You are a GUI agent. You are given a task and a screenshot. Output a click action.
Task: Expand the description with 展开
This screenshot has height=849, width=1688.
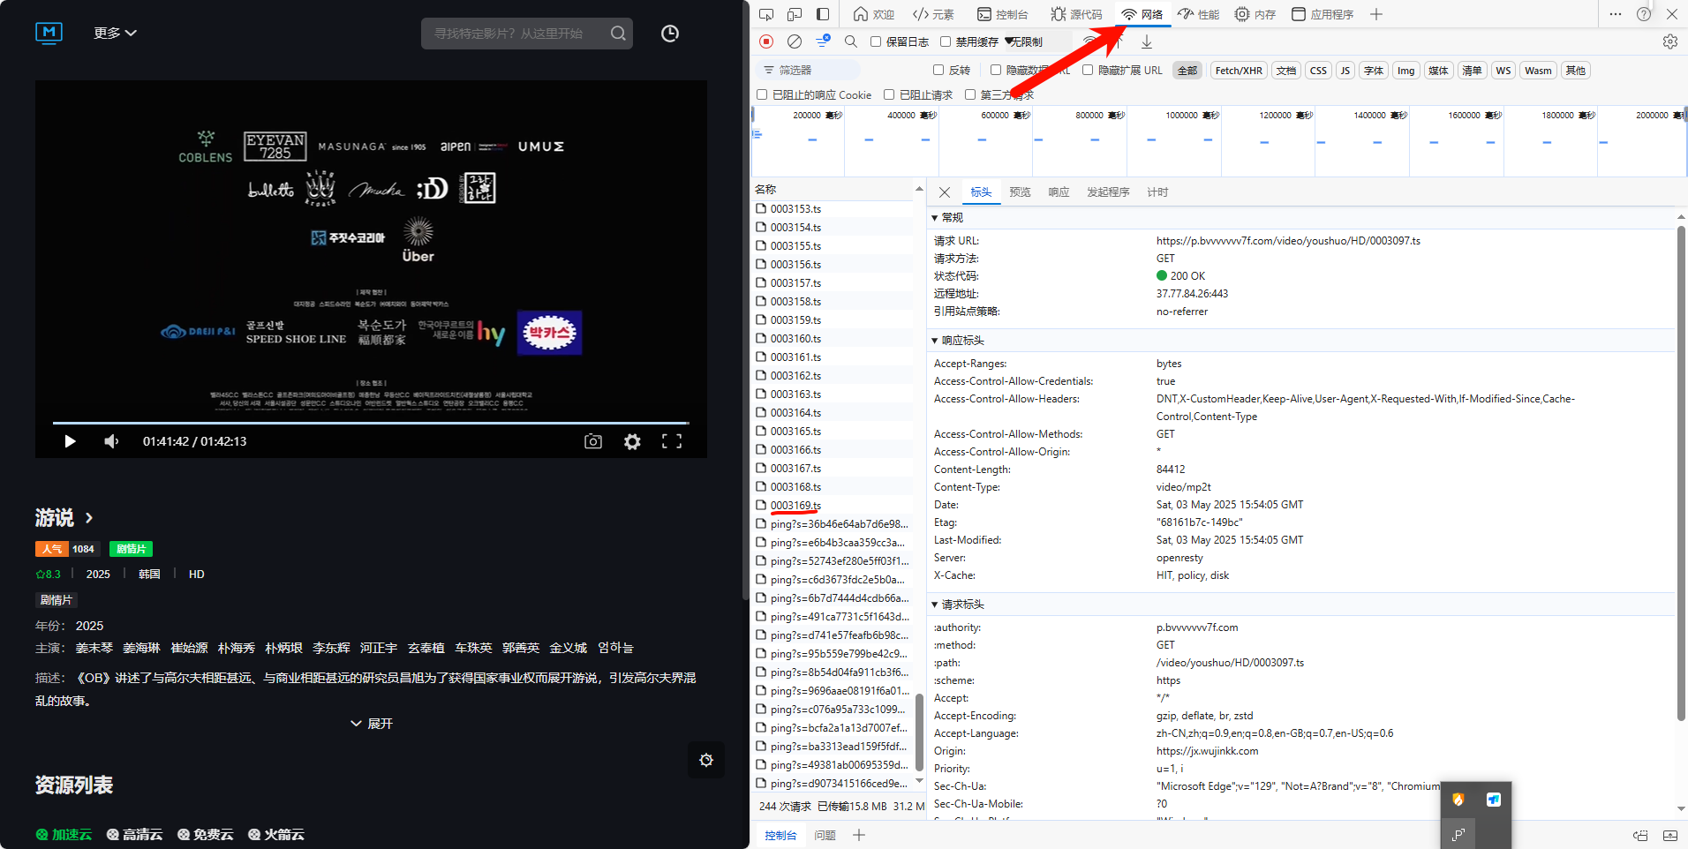(x=372, y=724)
